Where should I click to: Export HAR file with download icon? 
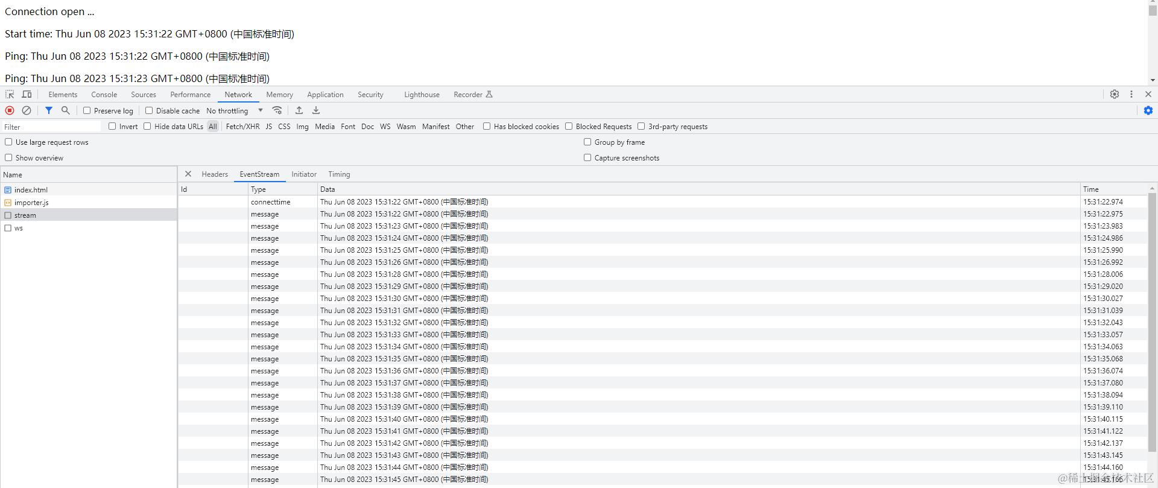pos(316,110)
